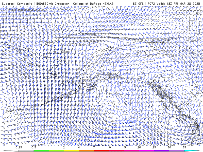This screenshot has height=152, width=203.
Task: Click the '25' colorbar label
Action: pyautogui.click(x=154, y=147)
